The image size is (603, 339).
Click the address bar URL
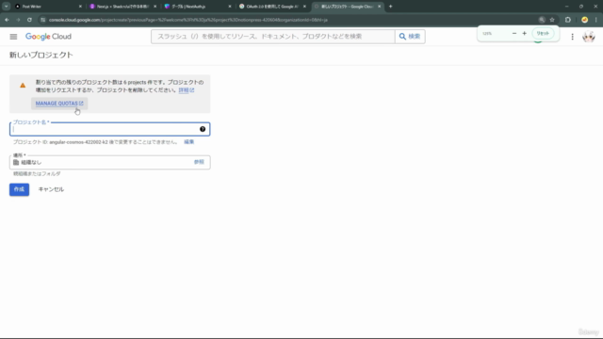[x=188, y=20]
